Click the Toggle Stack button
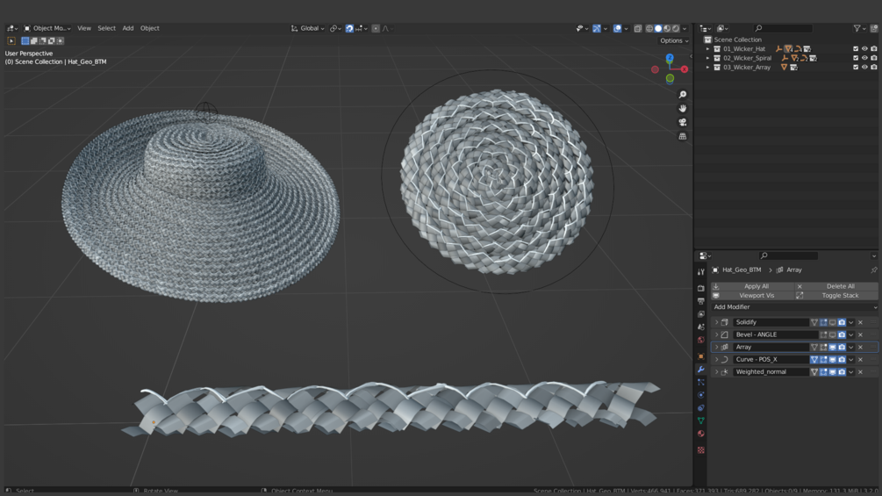The height and width of the screenshot is (496, 882). point(836,295)
